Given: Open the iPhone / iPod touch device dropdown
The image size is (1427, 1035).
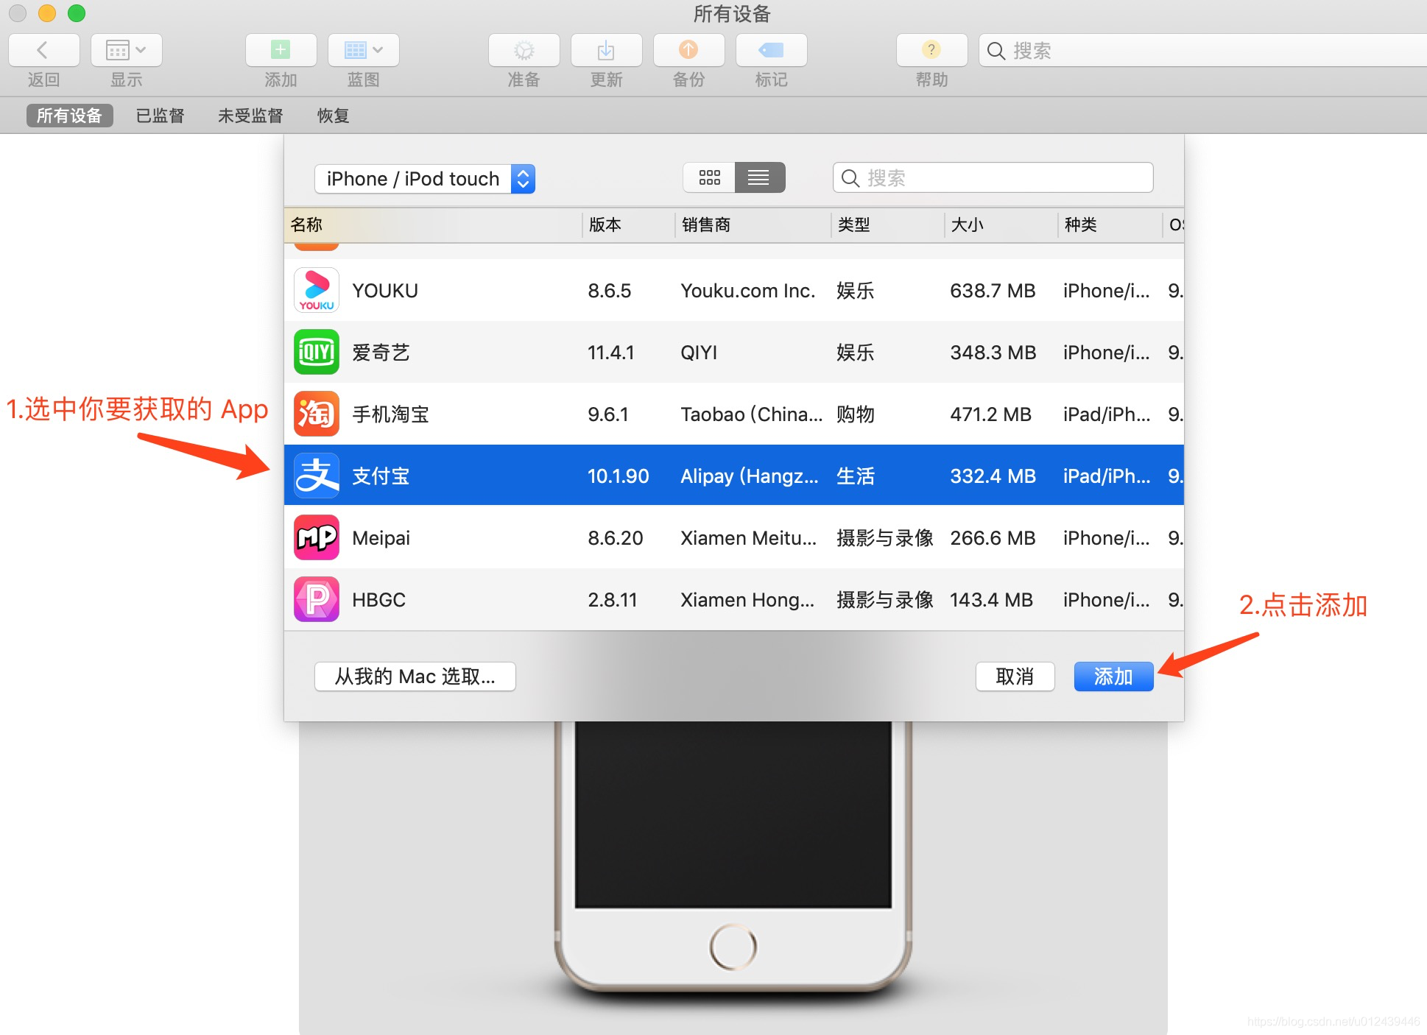Looking at the screenshot, I should pos(425,179).
